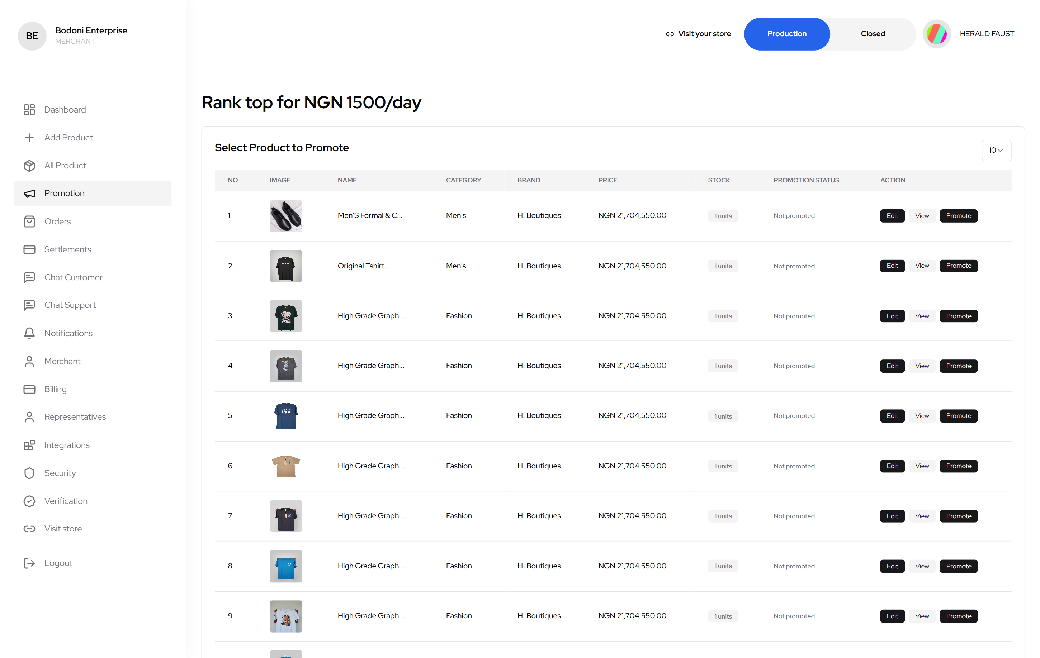Click the Dashboard grid icon
1040x658 pixels.
[29, 110]
